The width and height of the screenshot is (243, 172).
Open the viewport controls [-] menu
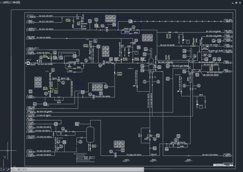[2, 2]
